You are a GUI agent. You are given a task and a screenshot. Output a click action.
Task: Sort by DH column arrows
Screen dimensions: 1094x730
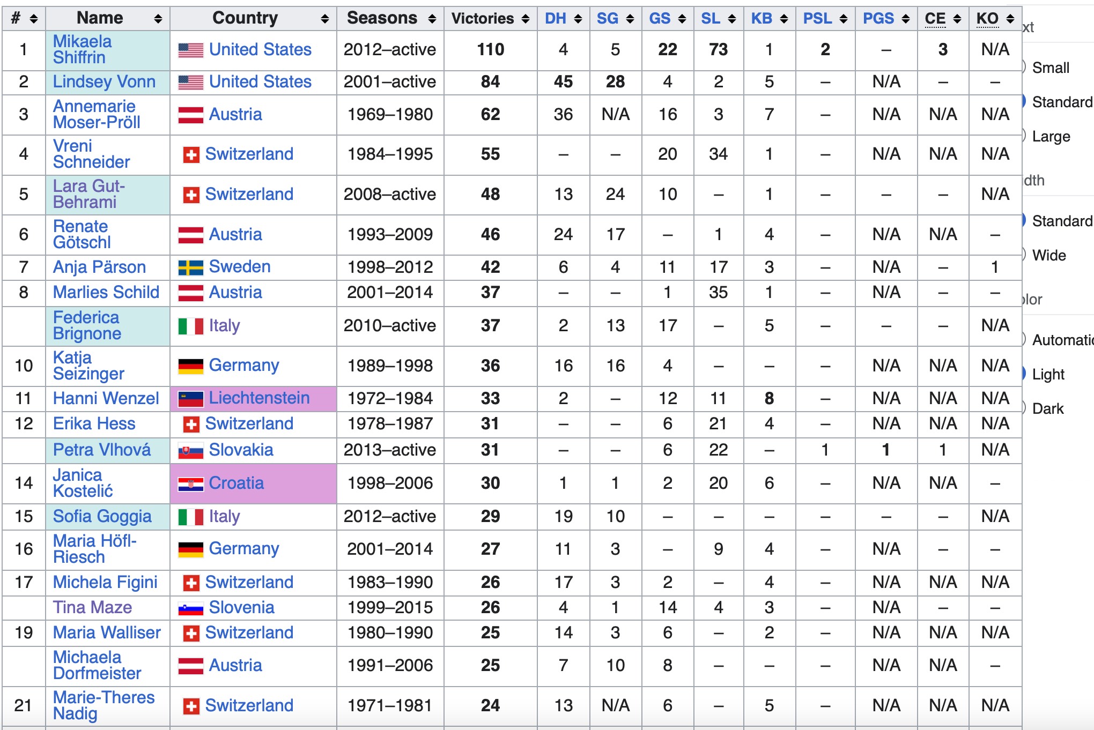[x=578, y=19]
